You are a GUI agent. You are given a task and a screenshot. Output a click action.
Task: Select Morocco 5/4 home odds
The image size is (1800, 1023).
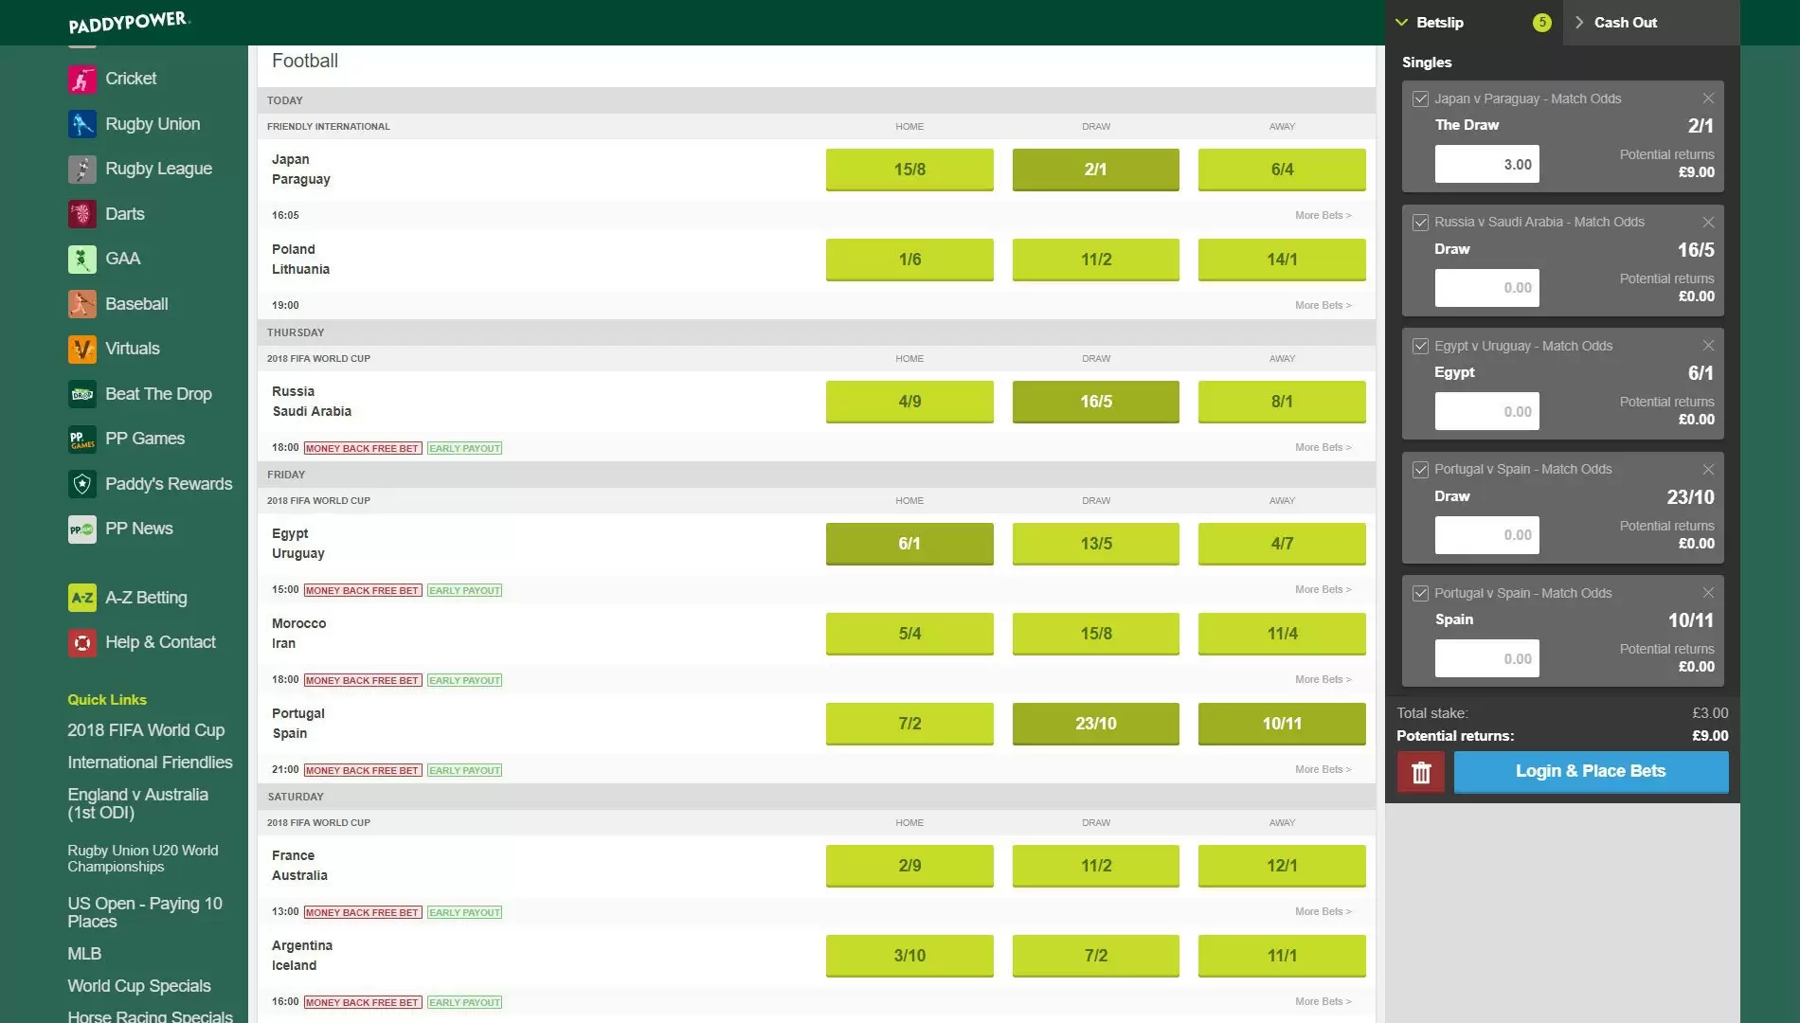pos(909,634)
